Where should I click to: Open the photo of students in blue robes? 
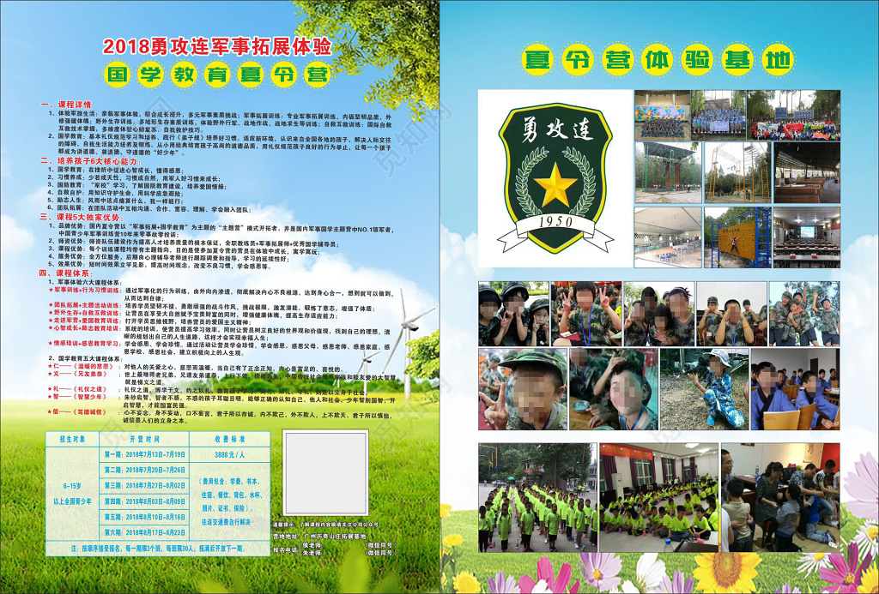tap(795, 389)
